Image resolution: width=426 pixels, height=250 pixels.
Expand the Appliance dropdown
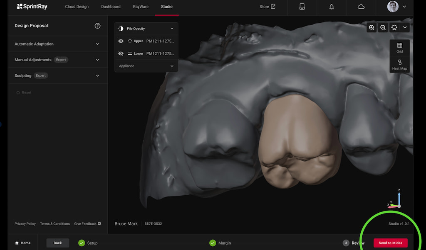point(172,66)
